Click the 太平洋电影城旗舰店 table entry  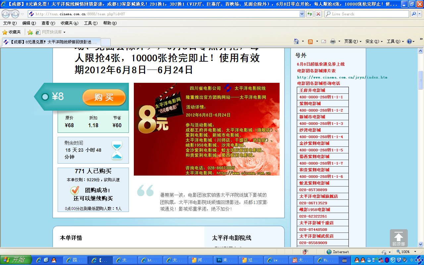323,196
